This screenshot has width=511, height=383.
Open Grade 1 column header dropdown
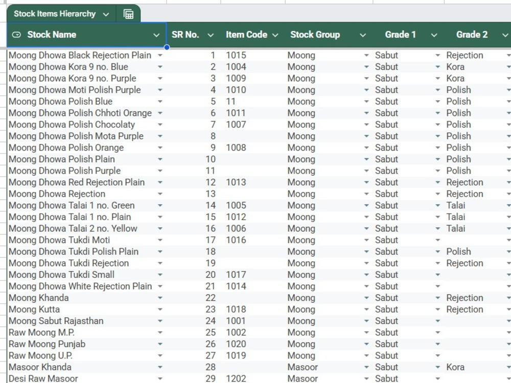click(434, 35)
